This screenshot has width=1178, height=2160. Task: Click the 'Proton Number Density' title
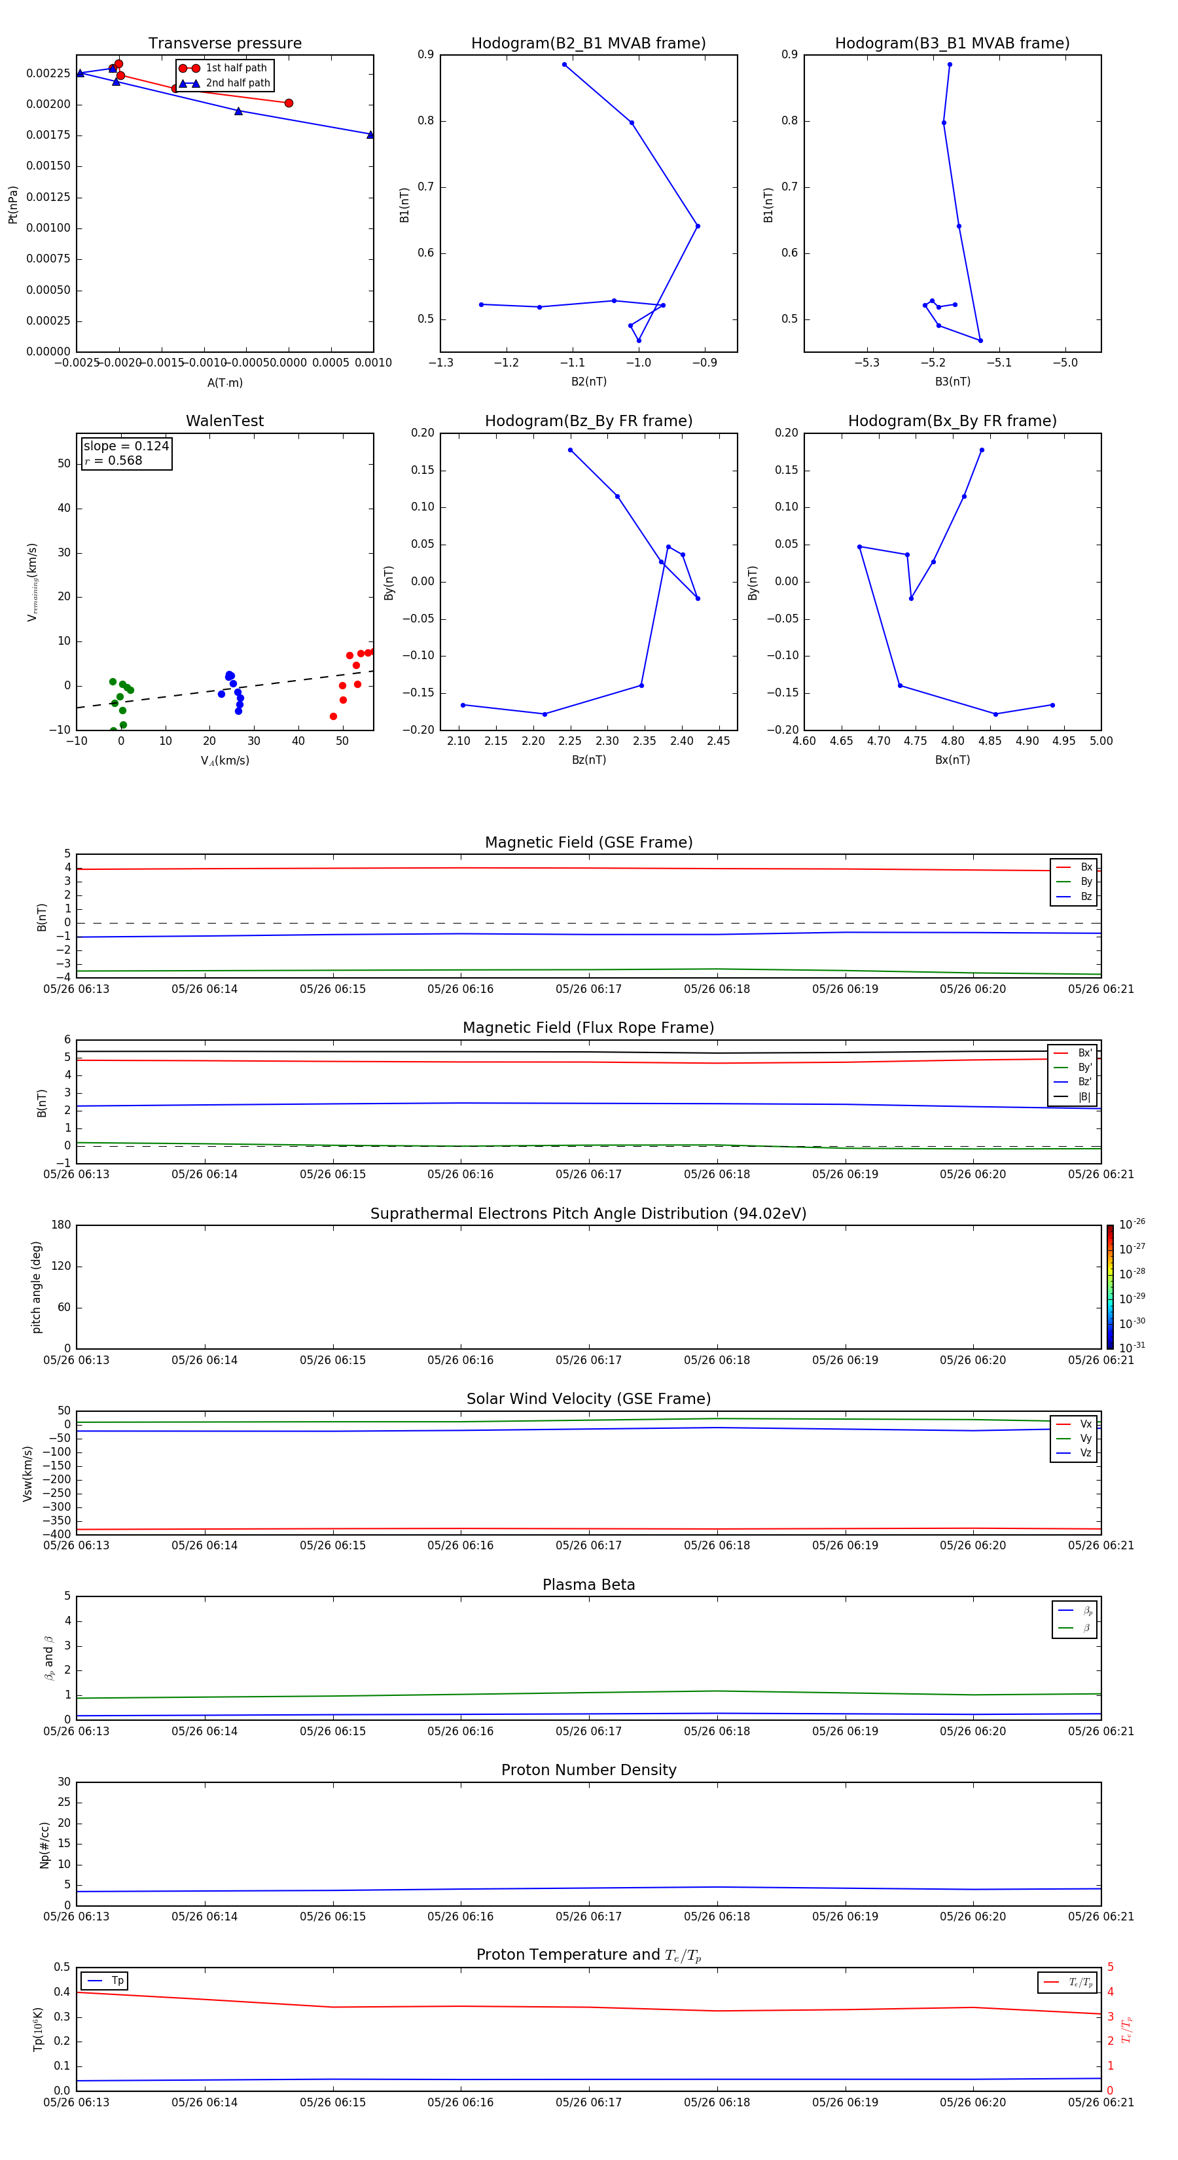588,1770
